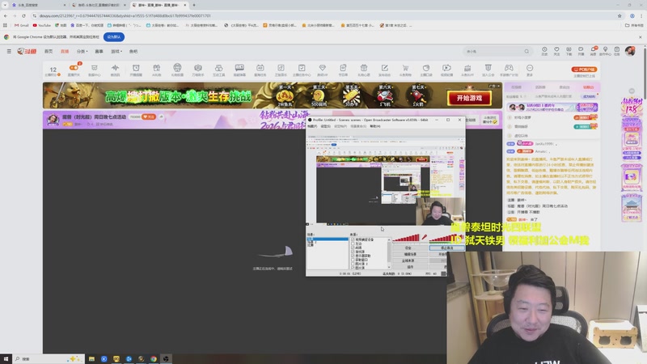Toggle the 画质 source checkbox in OBS
Screen dimensions: 647x364
tap(353, 248)
